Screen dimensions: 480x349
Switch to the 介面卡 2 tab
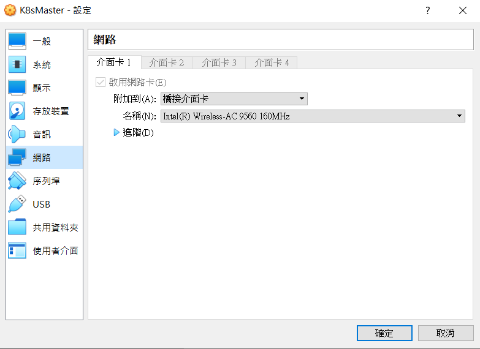(167, 62)
